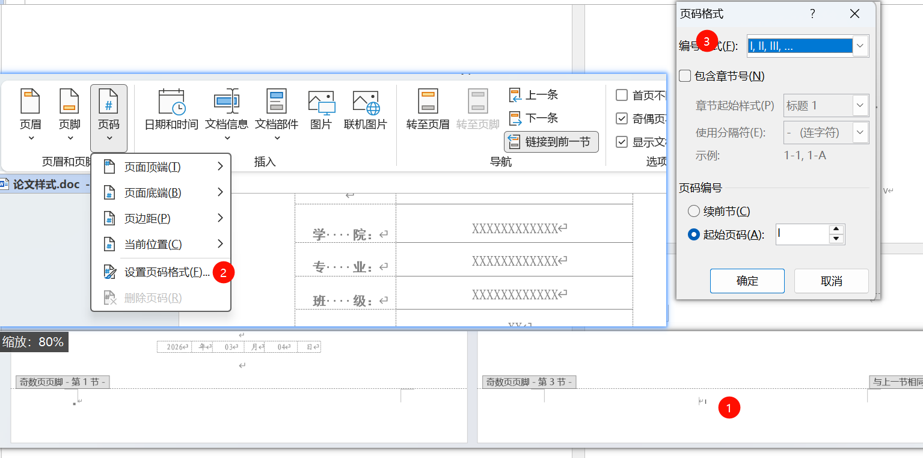The image size is (923, 458).
Task: Select the 续前节 radio option
Action: tap(694, 212)
